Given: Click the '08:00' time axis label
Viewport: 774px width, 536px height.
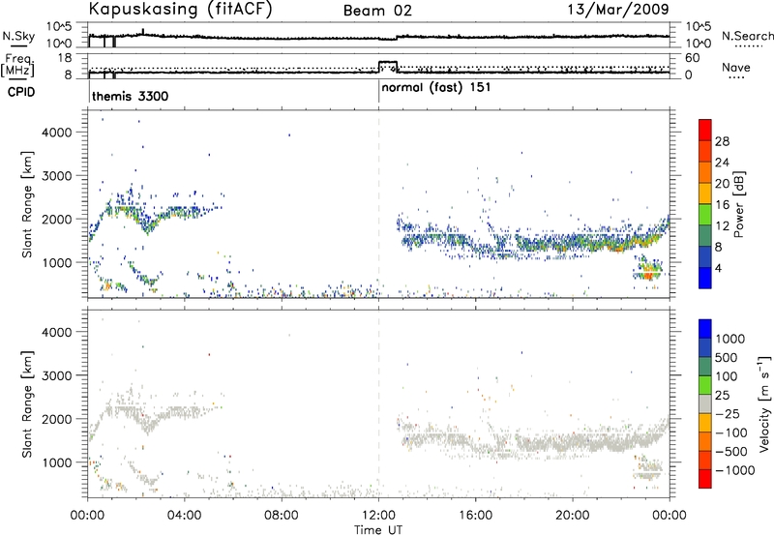Looking at the screenshot, I should pos(282,516).
